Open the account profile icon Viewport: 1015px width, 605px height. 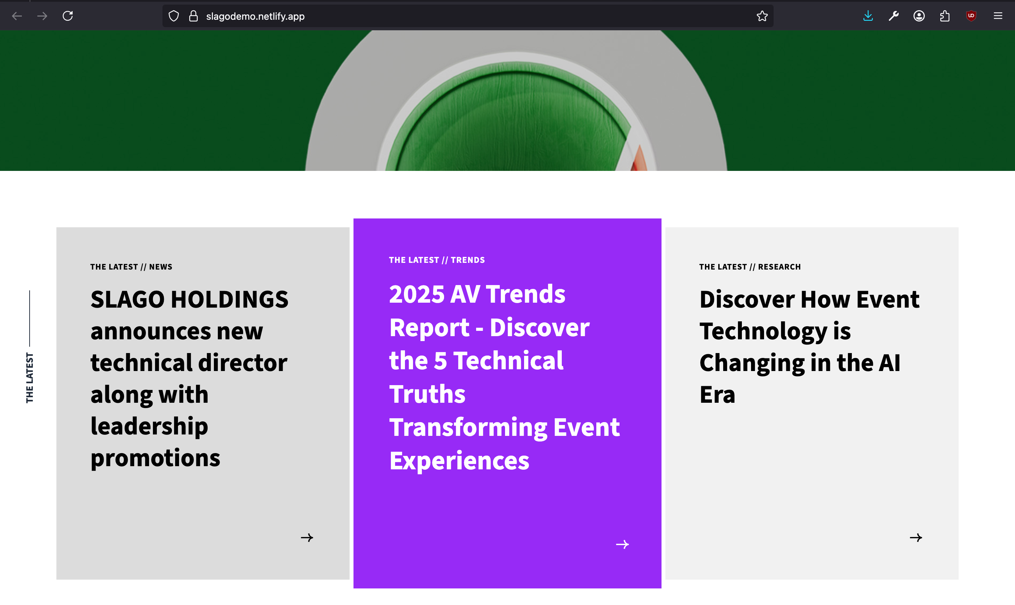[x=919, y=16]
